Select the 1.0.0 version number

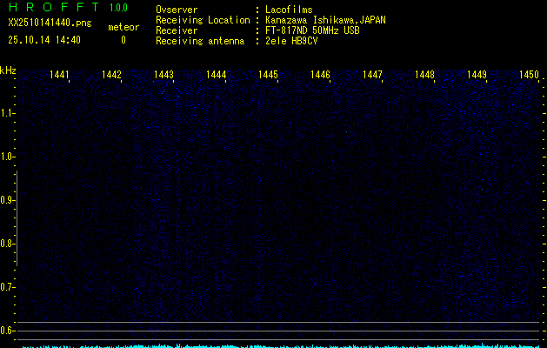(118, 8)
